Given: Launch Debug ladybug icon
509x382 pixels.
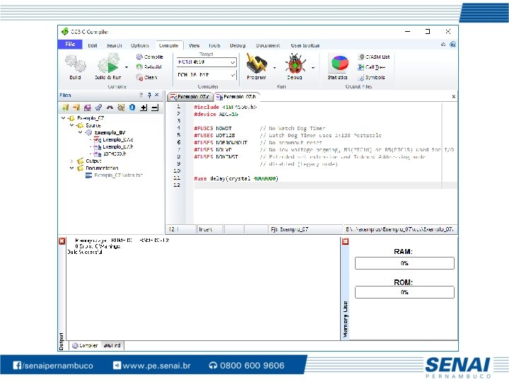Looking at the screenshot, I should [295, 64].
